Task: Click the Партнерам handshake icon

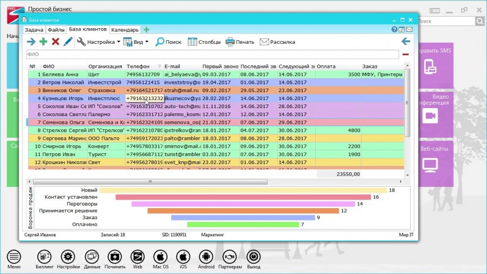Action: (230, 256)
